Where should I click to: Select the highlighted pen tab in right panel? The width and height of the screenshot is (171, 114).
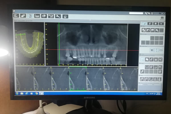144,24
